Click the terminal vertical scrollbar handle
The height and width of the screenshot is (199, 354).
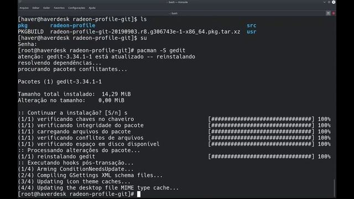point(334,188)
